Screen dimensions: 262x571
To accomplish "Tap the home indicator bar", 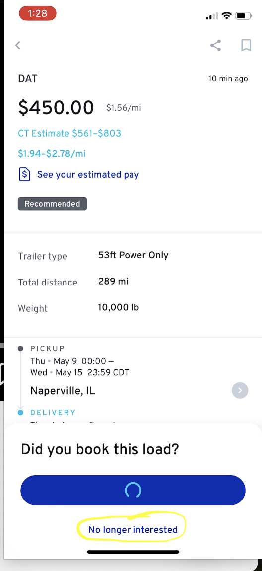I will coord(133,552).
